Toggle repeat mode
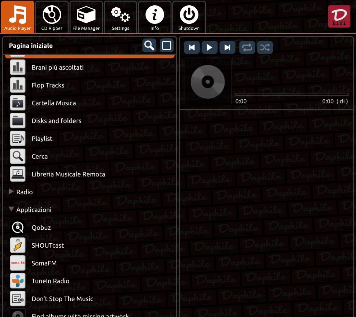Image resolution: width=356 pixels, height=317 pixels. (x=247, y=47)
